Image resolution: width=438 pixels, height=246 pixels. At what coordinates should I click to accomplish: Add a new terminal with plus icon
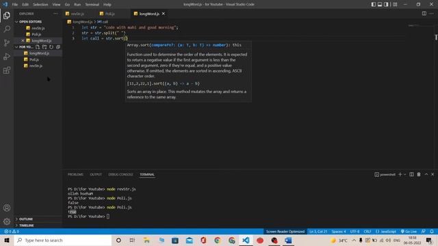coord(400,174)
